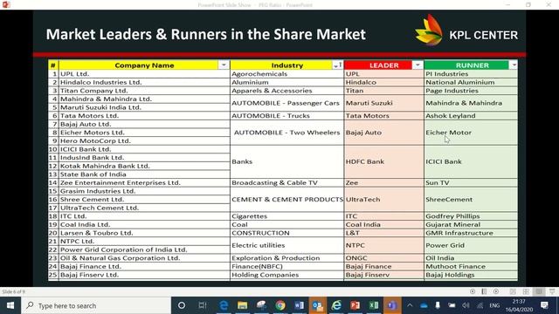Viewport: 559px width, 314px height.
Task: Switch to PowerPoint taskbar icon
Action: [x=355, y=305]
